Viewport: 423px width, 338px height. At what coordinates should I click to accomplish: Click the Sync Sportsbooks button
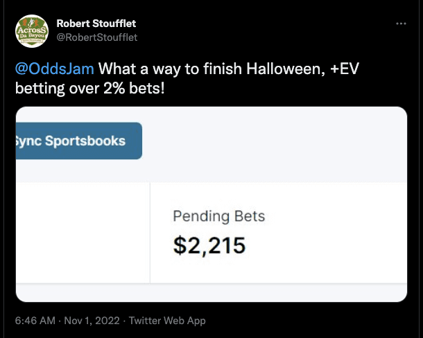tap(79, 141)
